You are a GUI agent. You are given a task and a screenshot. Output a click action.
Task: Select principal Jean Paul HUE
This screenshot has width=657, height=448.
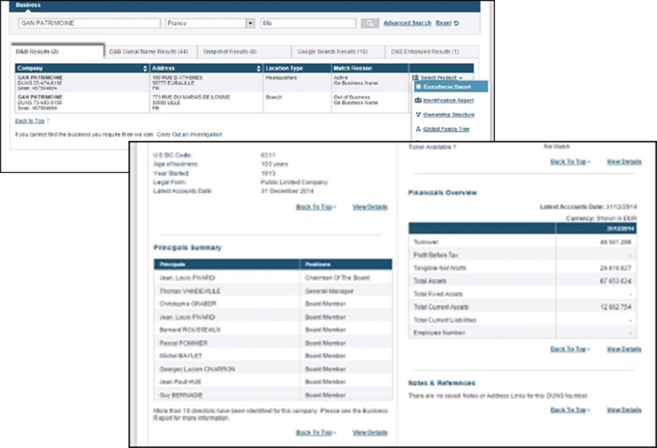tap(180, 382)
